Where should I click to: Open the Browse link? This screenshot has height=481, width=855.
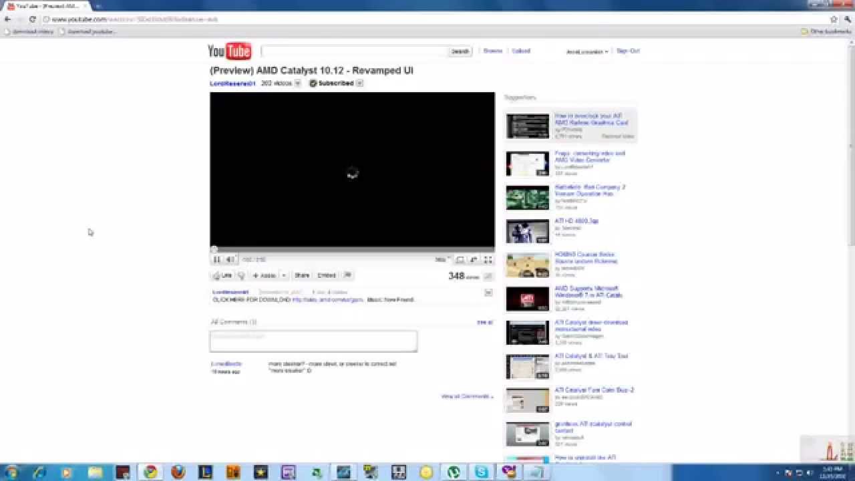coord(492,51)
